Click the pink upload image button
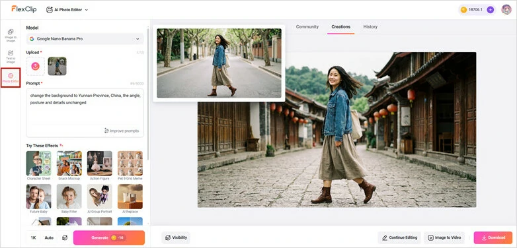The image size is (517, 248). [35, 66]
